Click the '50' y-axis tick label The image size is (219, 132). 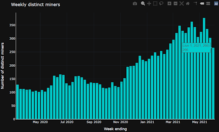tap(13, 106)
